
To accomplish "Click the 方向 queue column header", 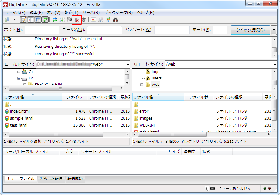I will tap(70, 152).
